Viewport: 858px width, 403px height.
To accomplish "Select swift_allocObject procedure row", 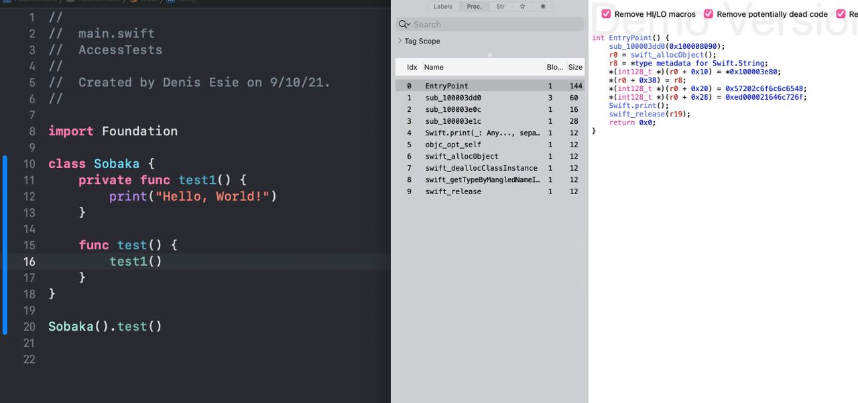I will [x=461, y=156].
